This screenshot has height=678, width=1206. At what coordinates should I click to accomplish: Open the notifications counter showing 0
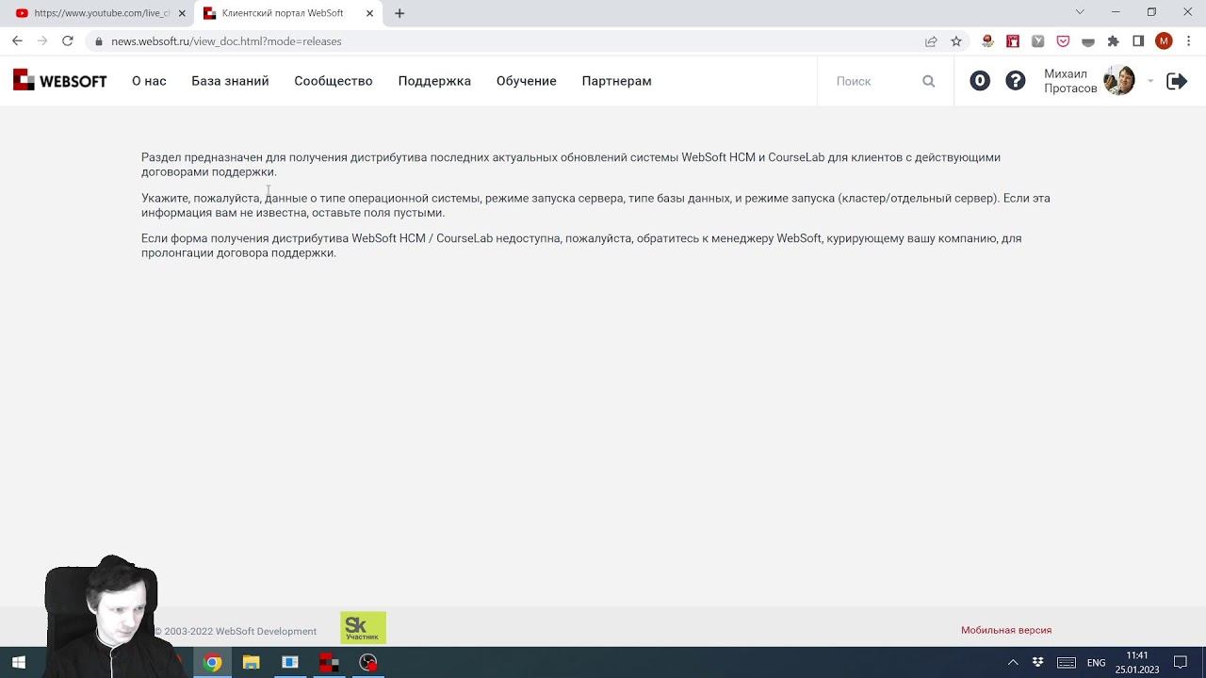(980, 81)
